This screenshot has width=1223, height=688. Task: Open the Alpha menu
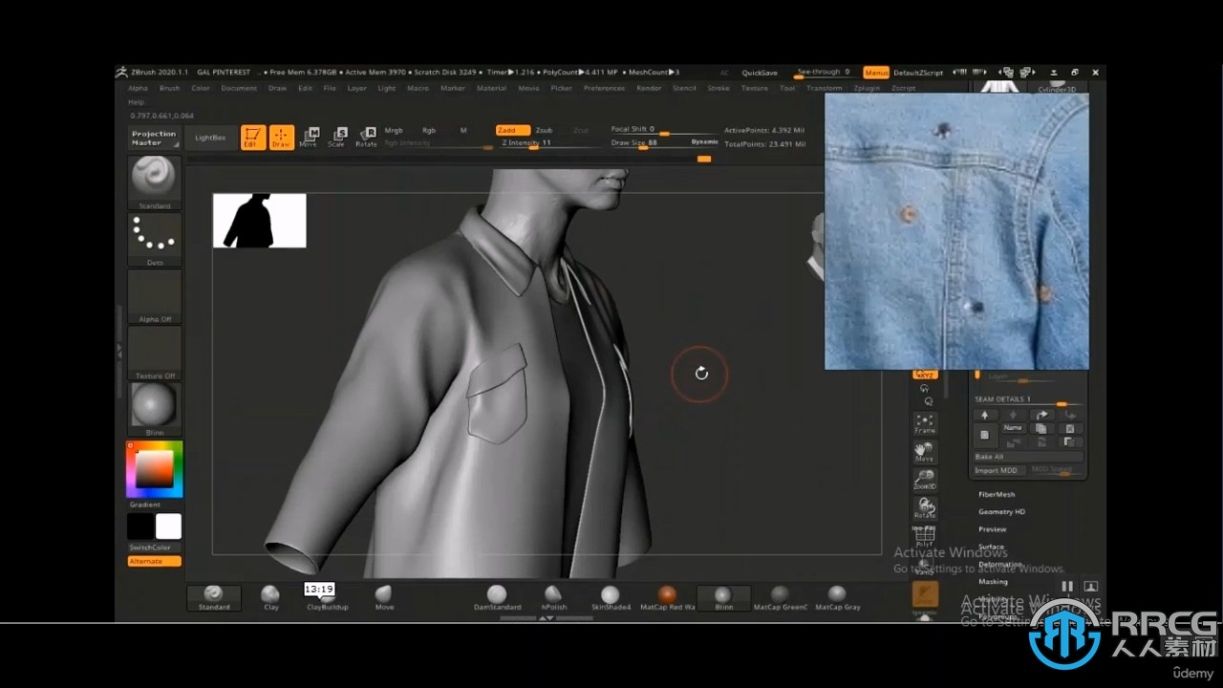tap(138, 88)
